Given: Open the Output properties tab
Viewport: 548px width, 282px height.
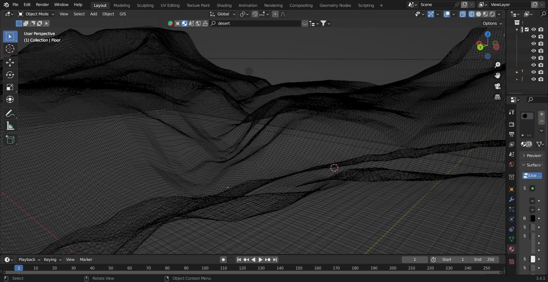Looking at the screenshot, I should [x=511, y=134].
